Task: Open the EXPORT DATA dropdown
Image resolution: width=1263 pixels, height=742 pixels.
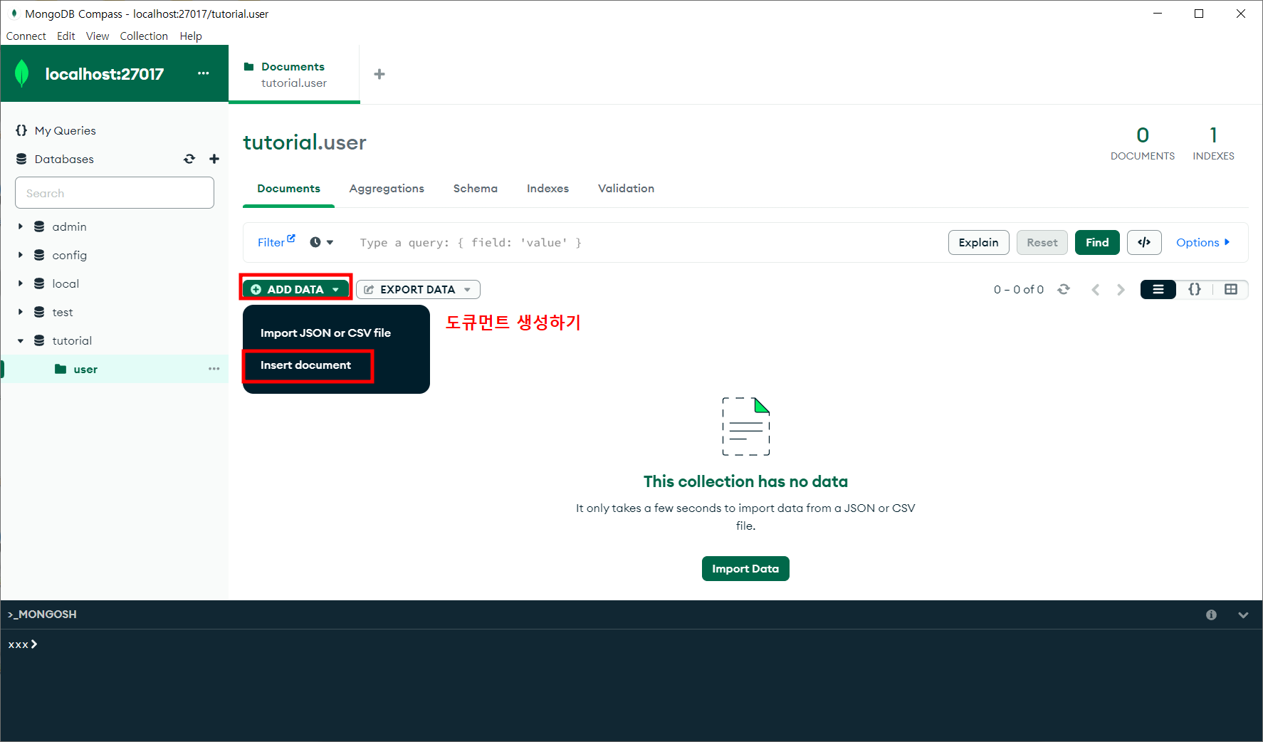Action: [x=418, y=289]
